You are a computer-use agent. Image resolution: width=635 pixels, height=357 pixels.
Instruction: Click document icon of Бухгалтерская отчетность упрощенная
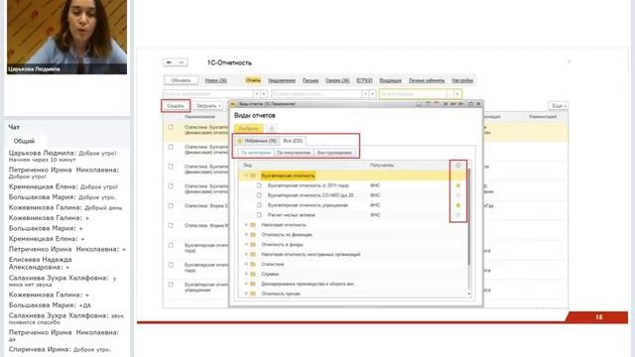coord(259,205)
